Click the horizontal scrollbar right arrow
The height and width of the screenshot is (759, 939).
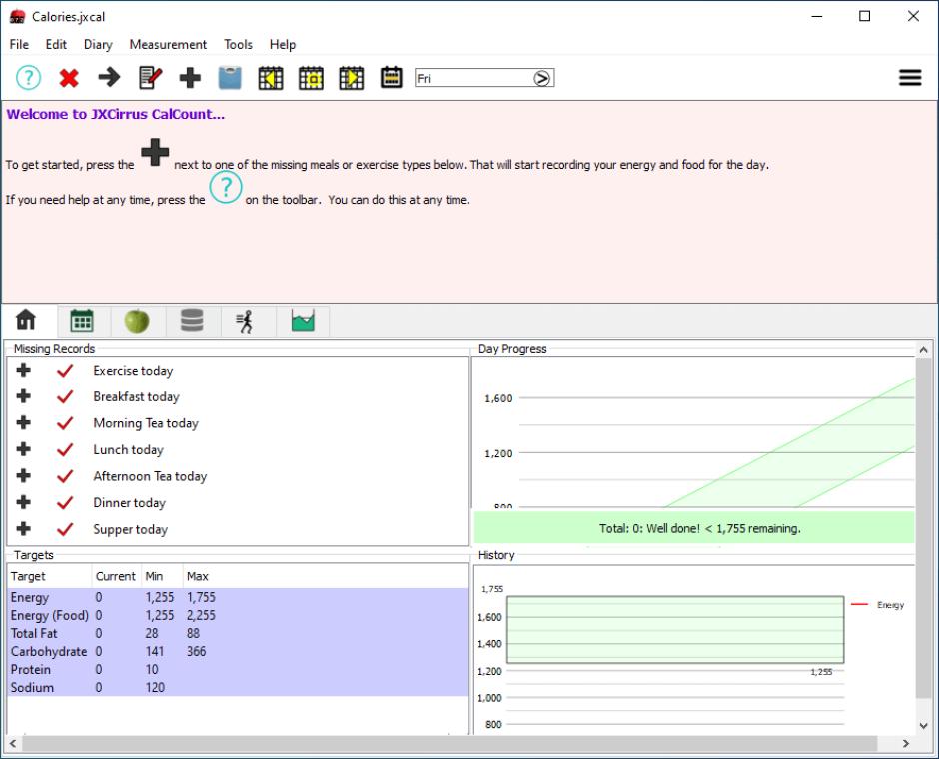tap(905, 743)
